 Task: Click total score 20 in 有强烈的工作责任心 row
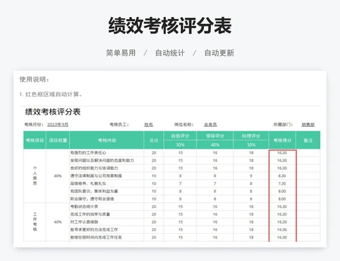tap(154, 153)
